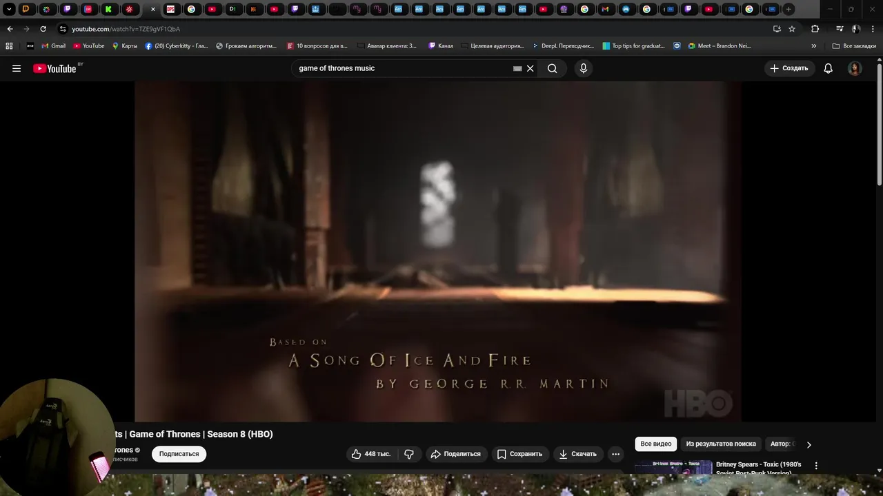This screenshot has height=496, width=883.
Task: Expand hidden bookmarks with double chevron
Action: click(813, 46)
